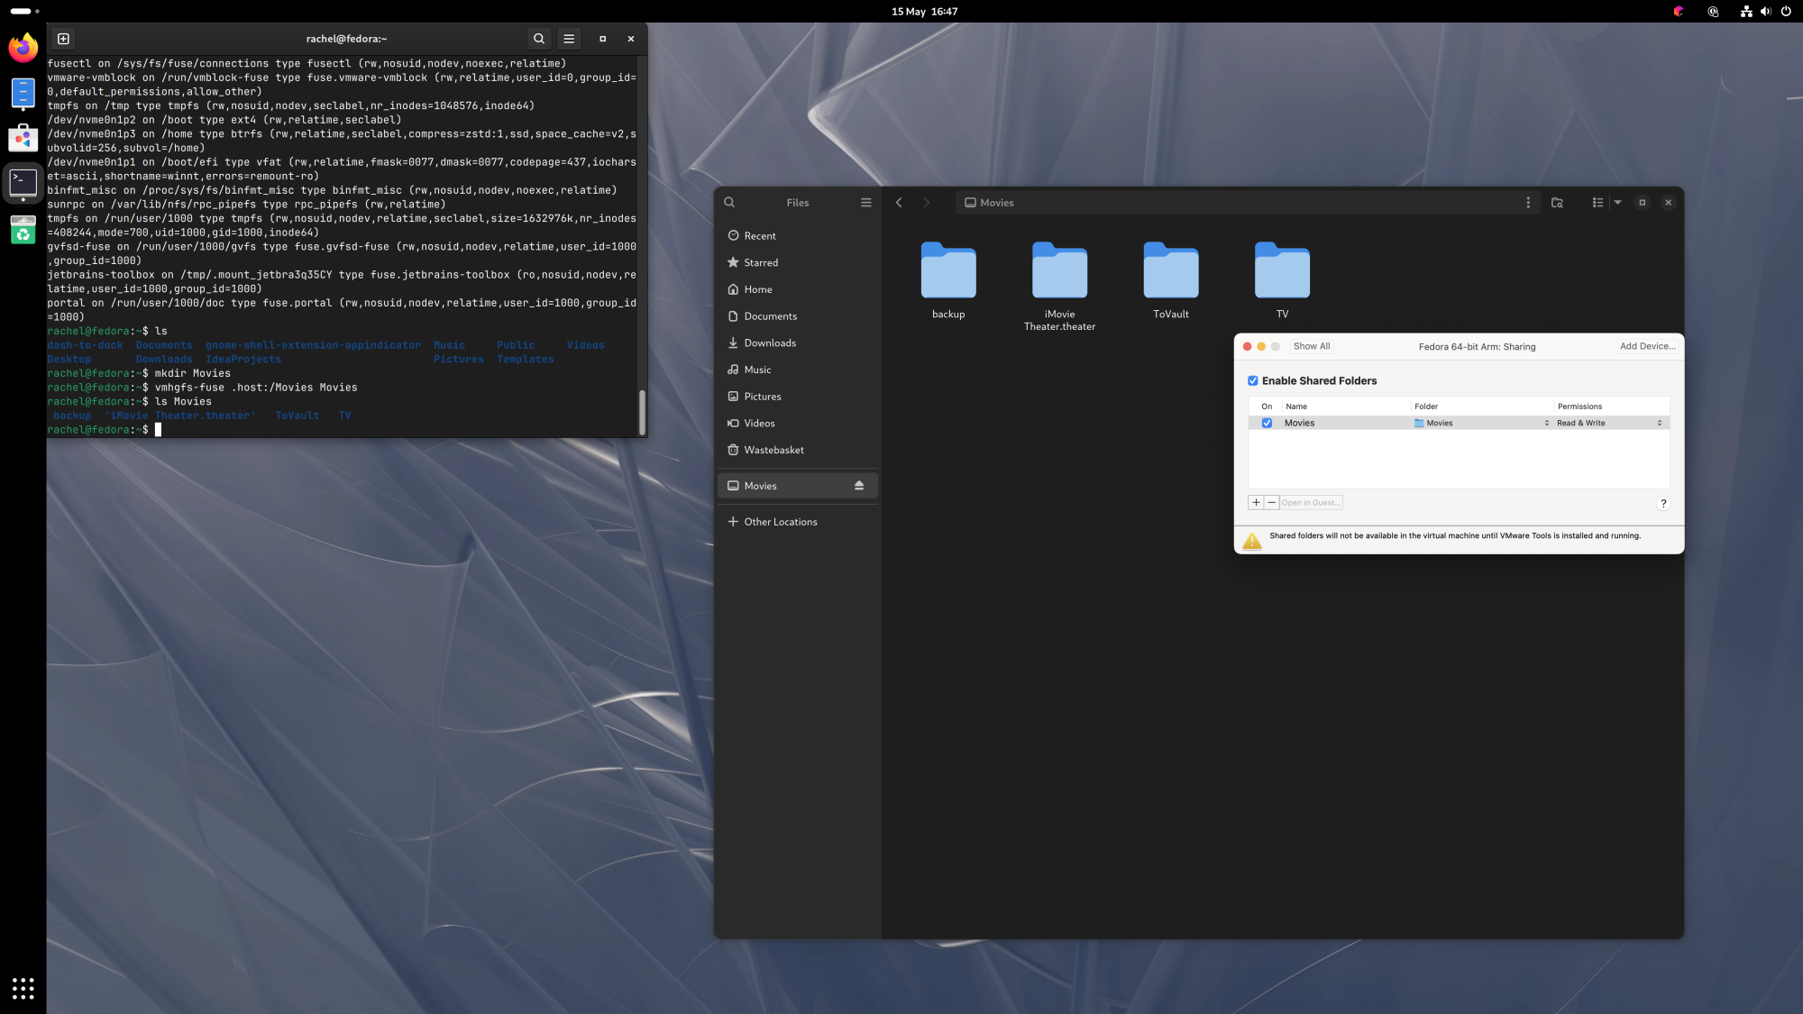This screenshot has width=1803, height=1014.
Task: Show applications grid in dock
Action: [23, 988]
